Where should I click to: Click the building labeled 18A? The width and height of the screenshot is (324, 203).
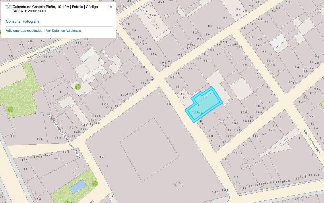[154, 54]
